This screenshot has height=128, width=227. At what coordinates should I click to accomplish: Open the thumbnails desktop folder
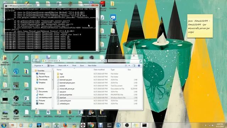pyautogui.click(x=102, y=114)
